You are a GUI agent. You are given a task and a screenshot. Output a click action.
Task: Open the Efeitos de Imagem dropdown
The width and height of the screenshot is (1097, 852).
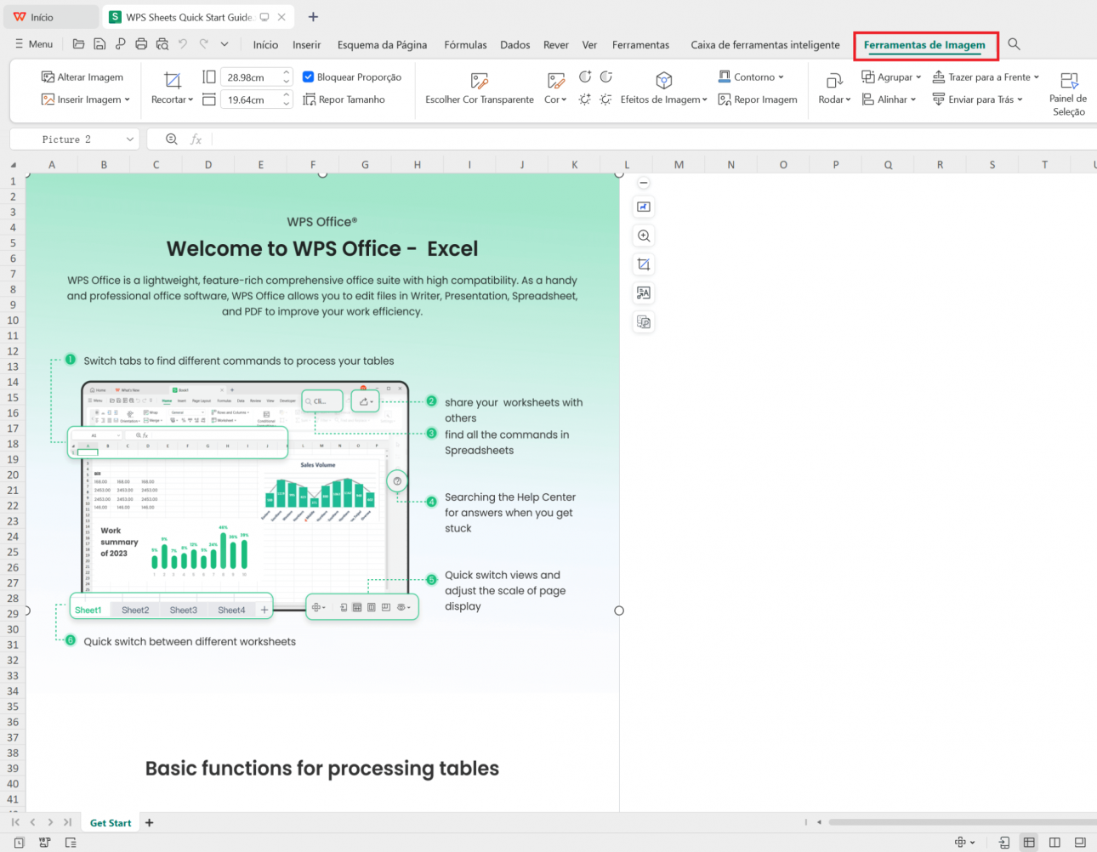tap(664, 88)
